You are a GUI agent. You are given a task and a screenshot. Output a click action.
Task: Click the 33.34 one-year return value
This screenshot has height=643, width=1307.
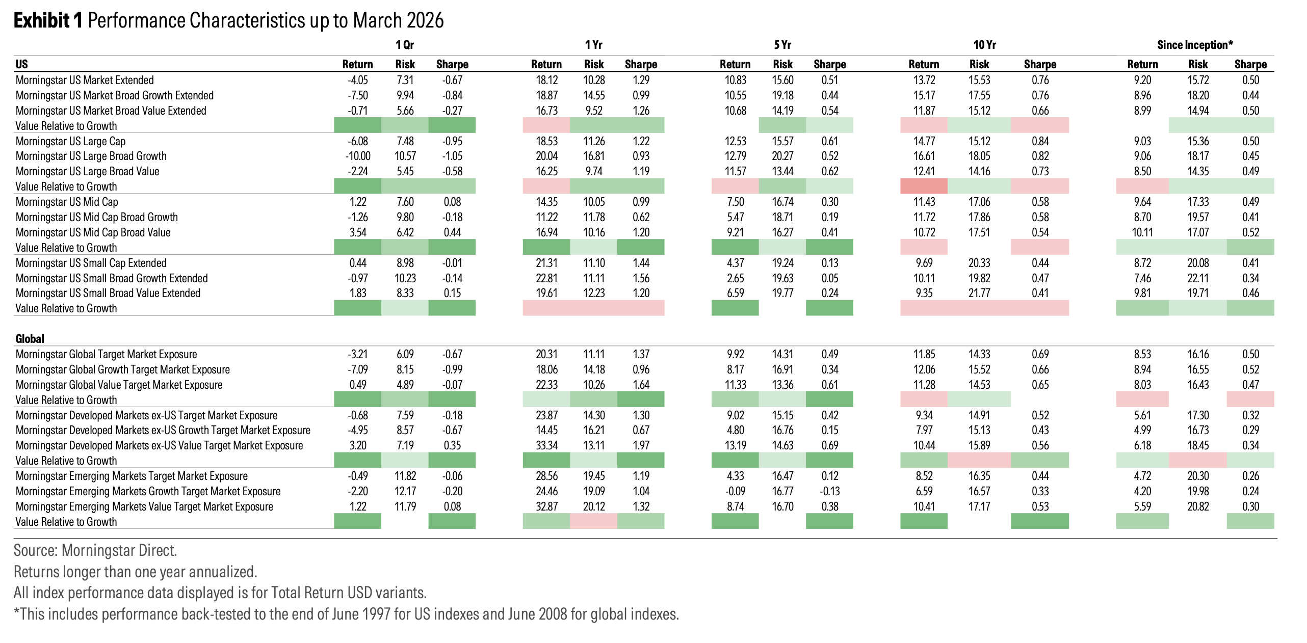546,445
